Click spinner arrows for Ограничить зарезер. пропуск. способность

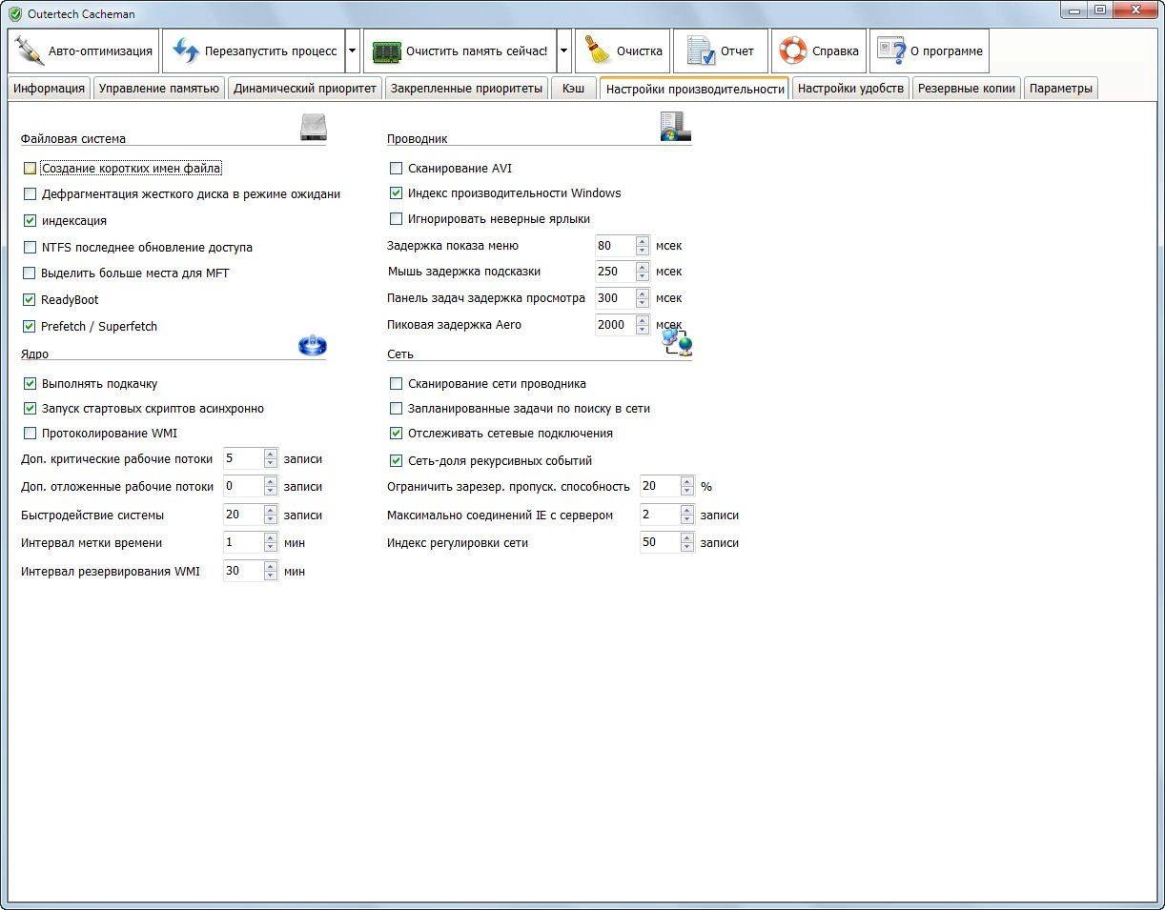click(687, 487)
